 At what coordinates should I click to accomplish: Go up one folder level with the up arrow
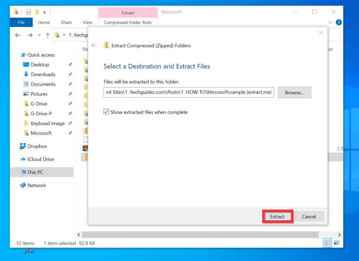47,35
